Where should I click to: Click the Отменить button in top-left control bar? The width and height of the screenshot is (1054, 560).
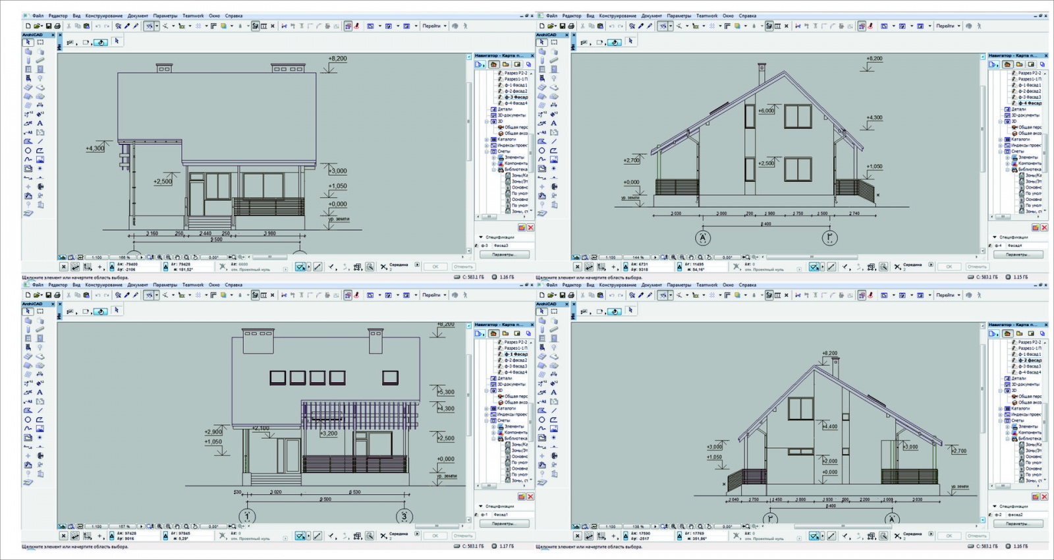tap(463, 267)
